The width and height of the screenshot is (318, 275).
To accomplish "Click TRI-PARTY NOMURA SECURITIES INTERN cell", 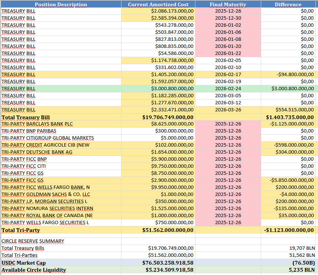I will (x=61, y=209).
